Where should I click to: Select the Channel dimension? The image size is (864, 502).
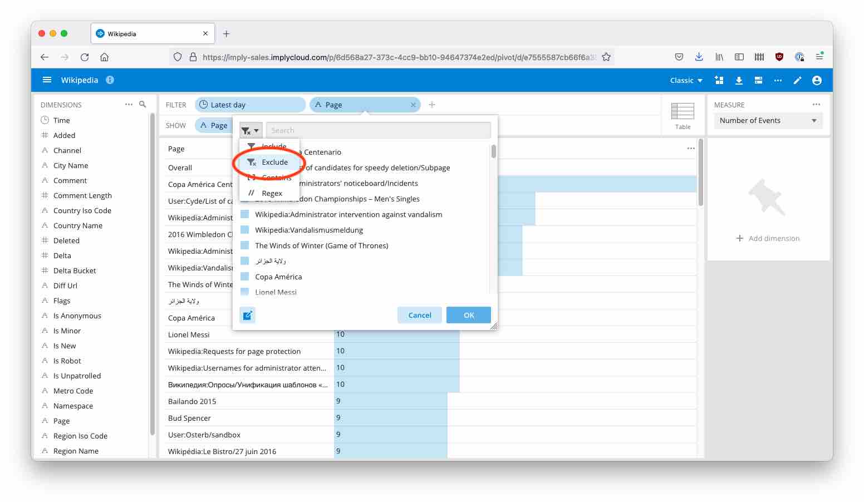[67, 150]
